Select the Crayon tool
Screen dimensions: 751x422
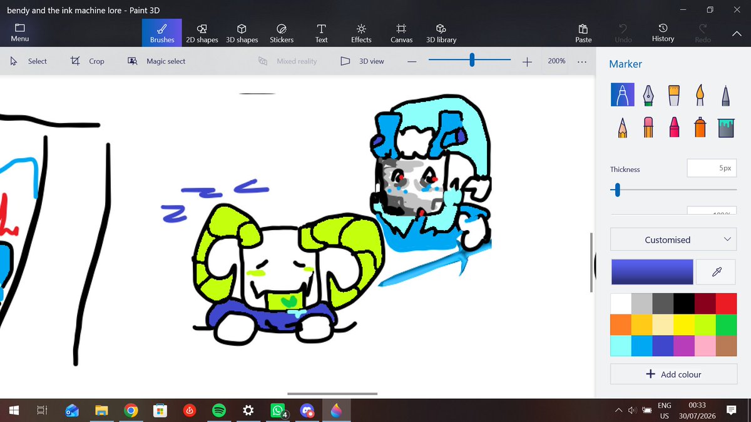pyautogui.click(x=674, y=126)
